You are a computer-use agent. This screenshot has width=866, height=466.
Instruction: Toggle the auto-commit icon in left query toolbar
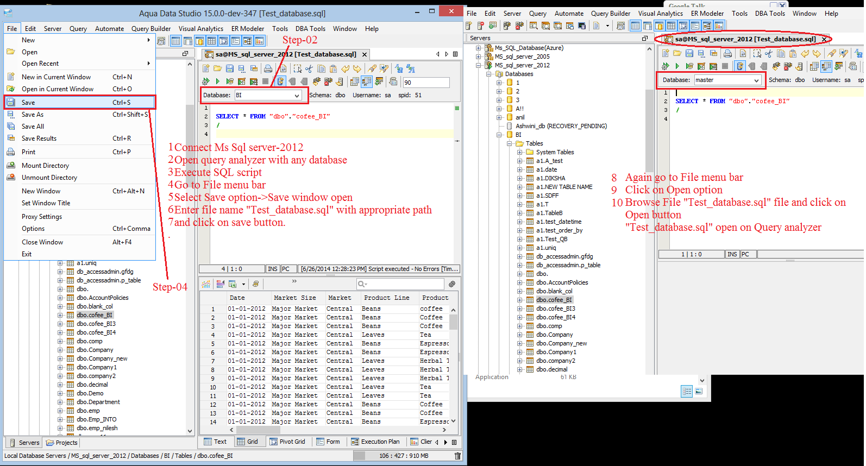(280, 81)
